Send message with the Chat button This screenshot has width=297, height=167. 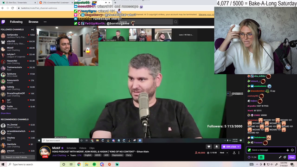tap(291, 157)
